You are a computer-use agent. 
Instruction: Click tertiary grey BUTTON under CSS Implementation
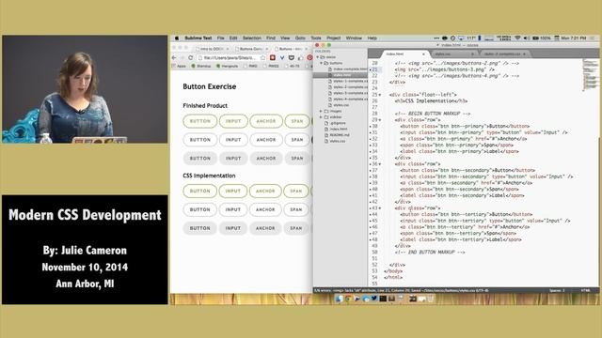[x=200, y=228]
